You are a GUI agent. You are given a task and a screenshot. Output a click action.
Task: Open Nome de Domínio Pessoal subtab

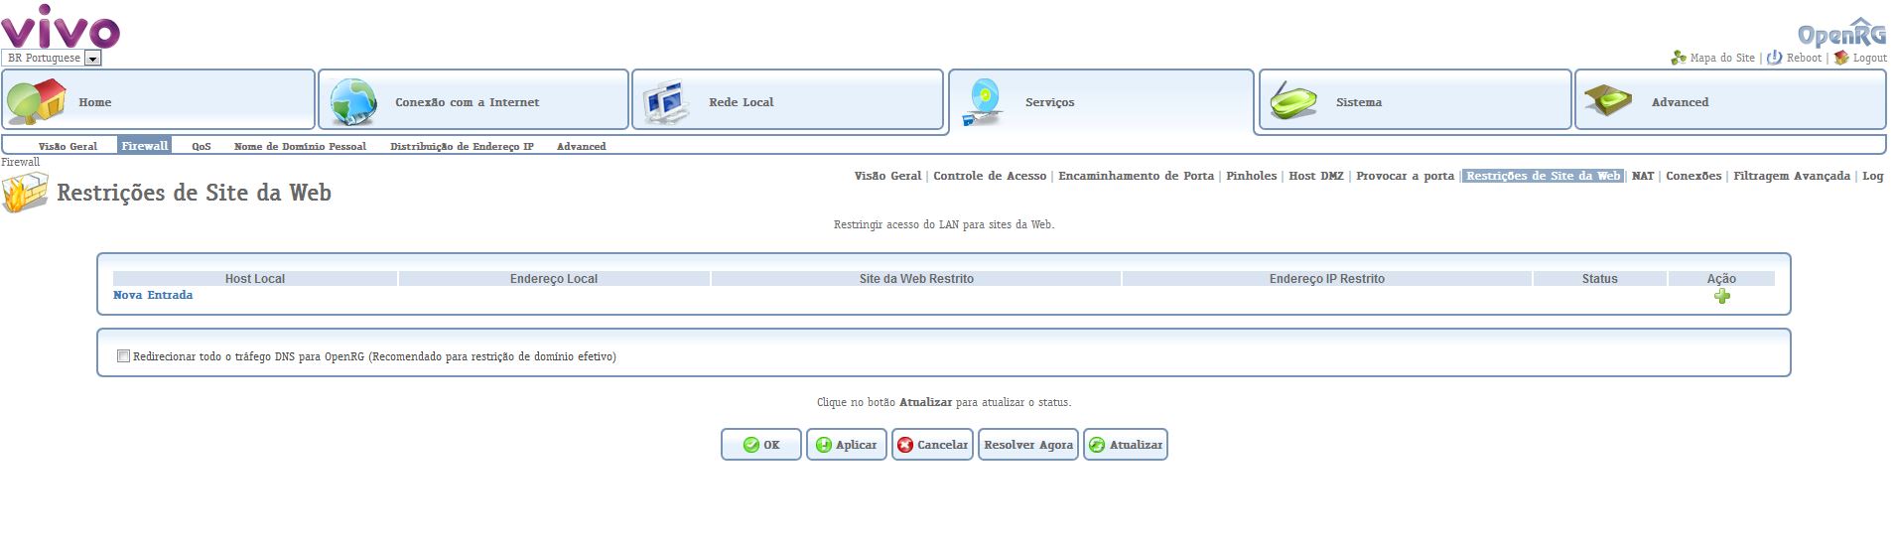coord(300,146)
